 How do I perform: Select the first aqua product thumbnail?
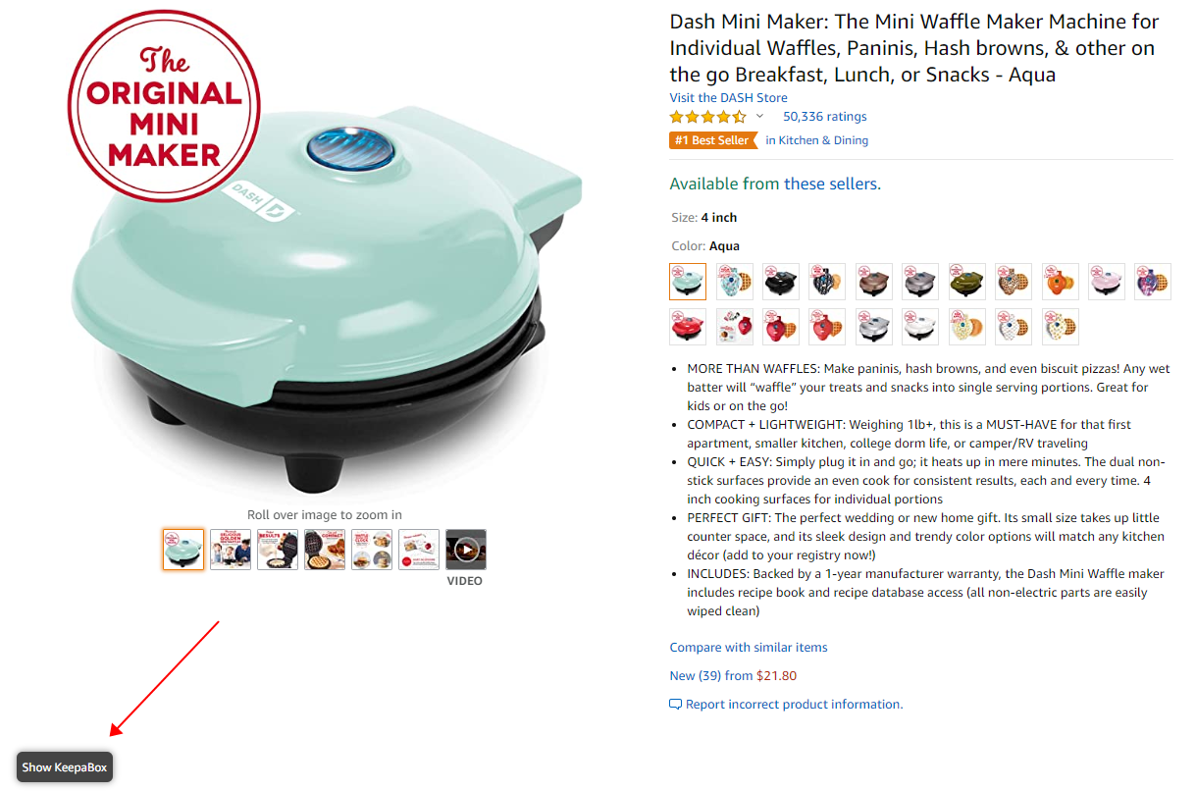(x=183, y=550)
